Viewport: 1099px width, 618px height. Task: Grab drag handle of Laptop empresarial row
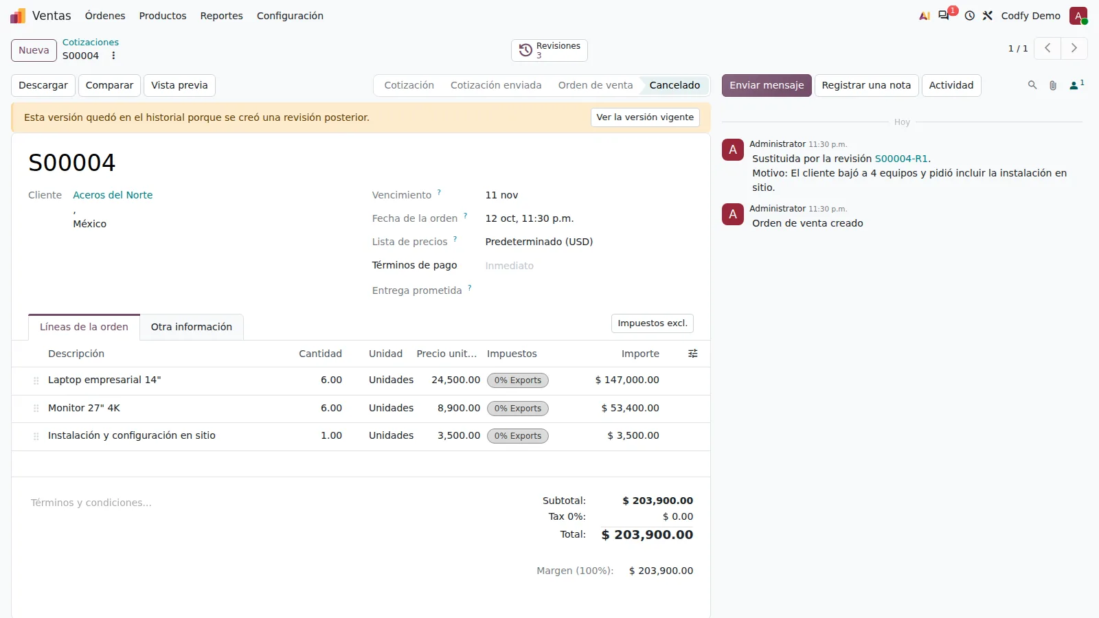tap(36, 380)
